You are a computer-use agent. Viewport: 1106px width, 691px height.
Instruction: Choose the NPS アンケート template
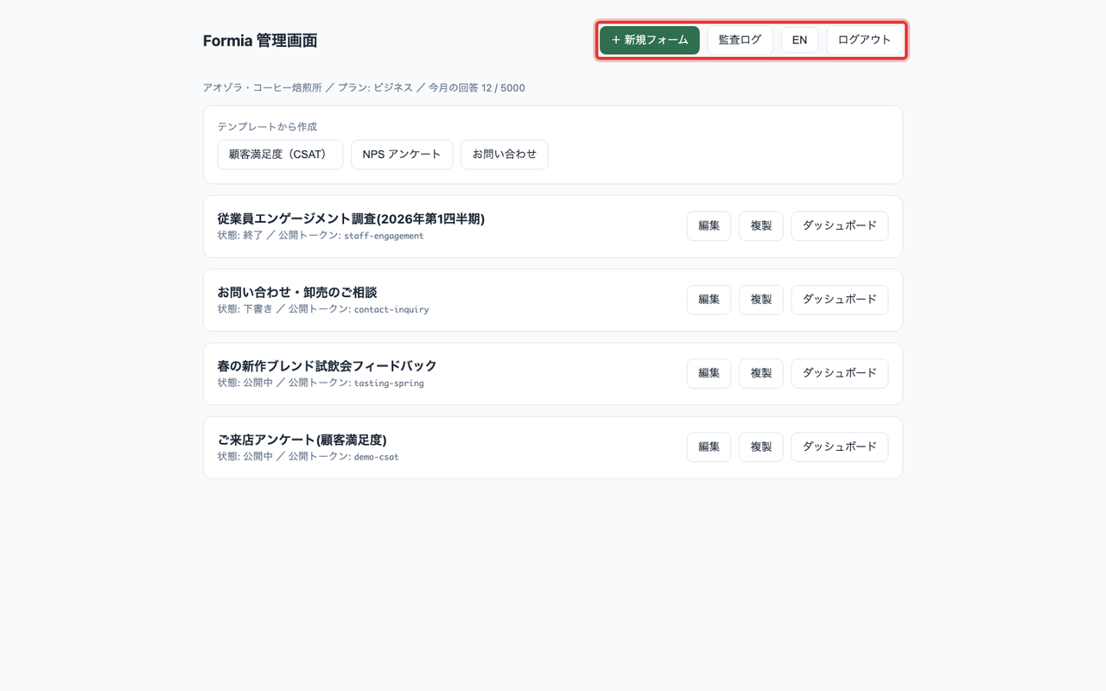point(402,155)
